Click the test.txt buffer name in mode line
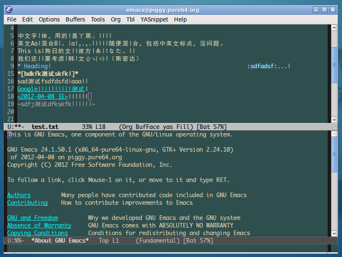 coord(45,127)
